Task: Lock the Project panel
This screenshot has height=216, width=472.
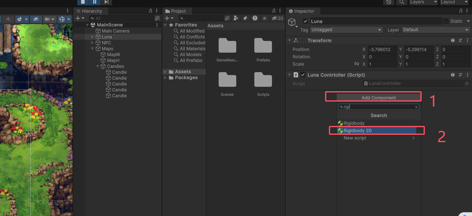Action: pyautogui.click(x=274, y=11)
